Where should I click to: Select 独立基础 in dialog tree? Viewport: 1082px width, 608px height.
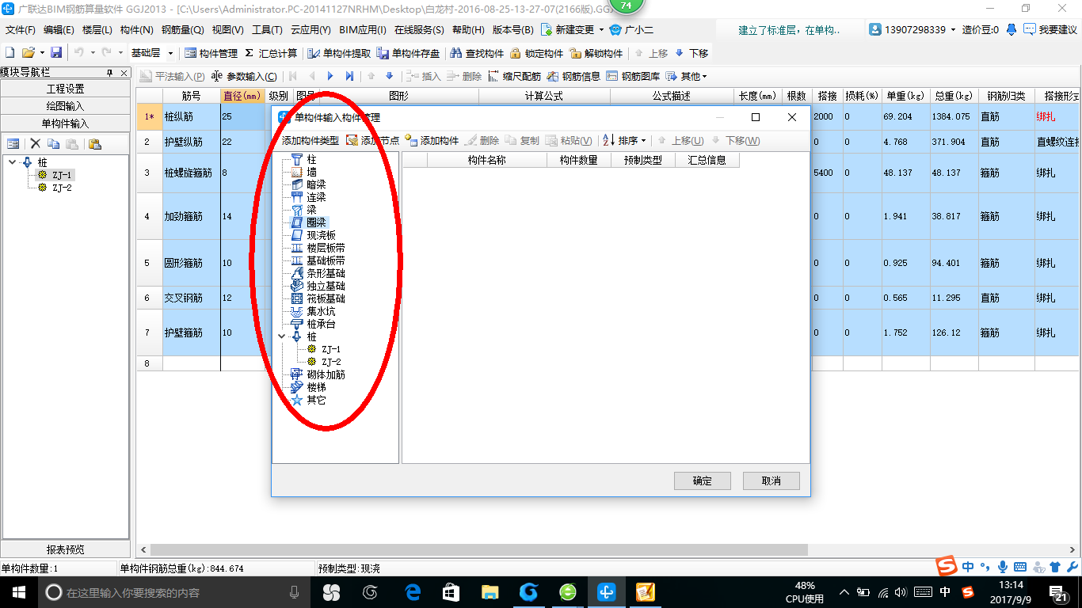coord(326,286)
